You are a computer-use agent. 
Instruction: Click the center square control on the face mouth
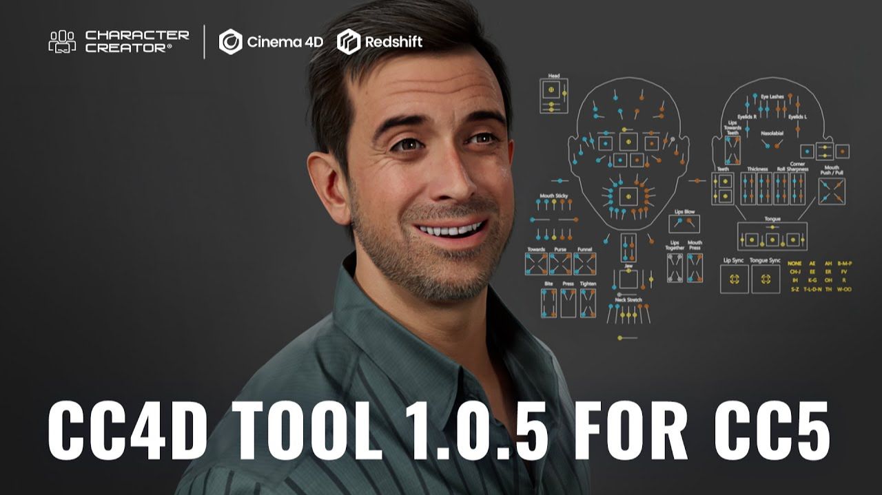click(x=626, y=196)
